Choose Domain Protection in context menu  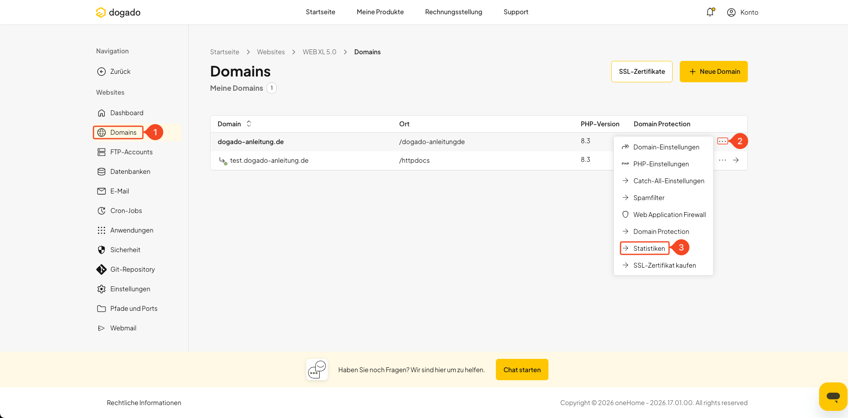[663, 232]
